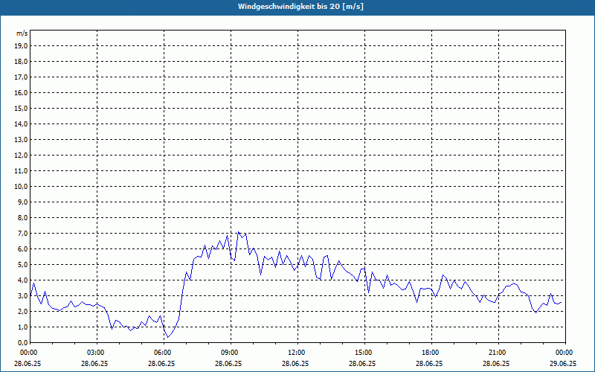Click the wind speed minimum after 06:00
Viewport: 595px width, 372px height.
point(168,337)
